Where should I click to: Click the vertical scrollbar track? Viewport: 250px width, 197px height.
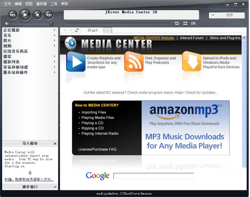[244, 104]
